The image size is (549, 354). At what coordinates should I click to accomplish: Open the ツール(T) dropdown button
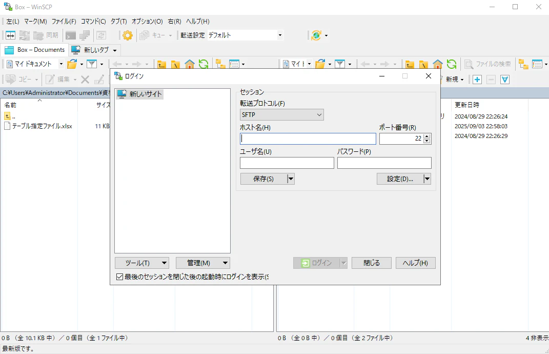coord(142,263)
